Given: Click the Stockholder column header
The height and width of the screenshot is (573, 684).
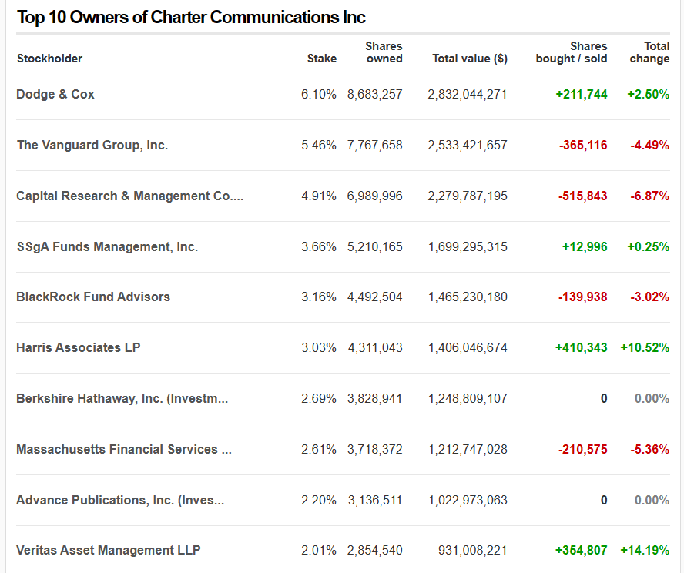Looking at the screenshot, I should (49, 59).
